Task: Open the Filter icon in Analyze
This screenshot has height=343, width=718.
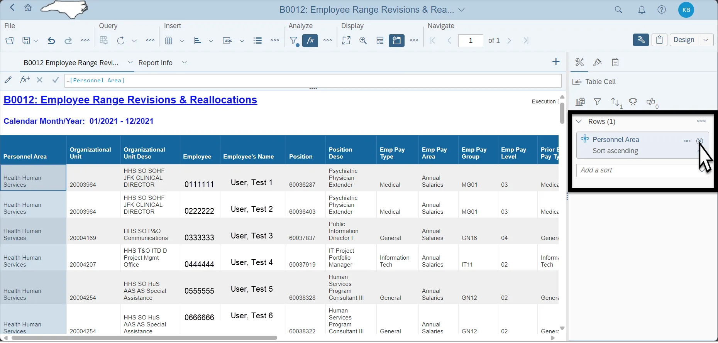Action: tap(294, 41)
